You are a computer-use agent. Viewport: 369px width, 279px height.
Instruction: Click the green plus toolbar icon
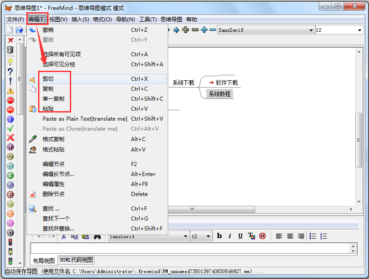pyautogui.click(x=186, y=30)
